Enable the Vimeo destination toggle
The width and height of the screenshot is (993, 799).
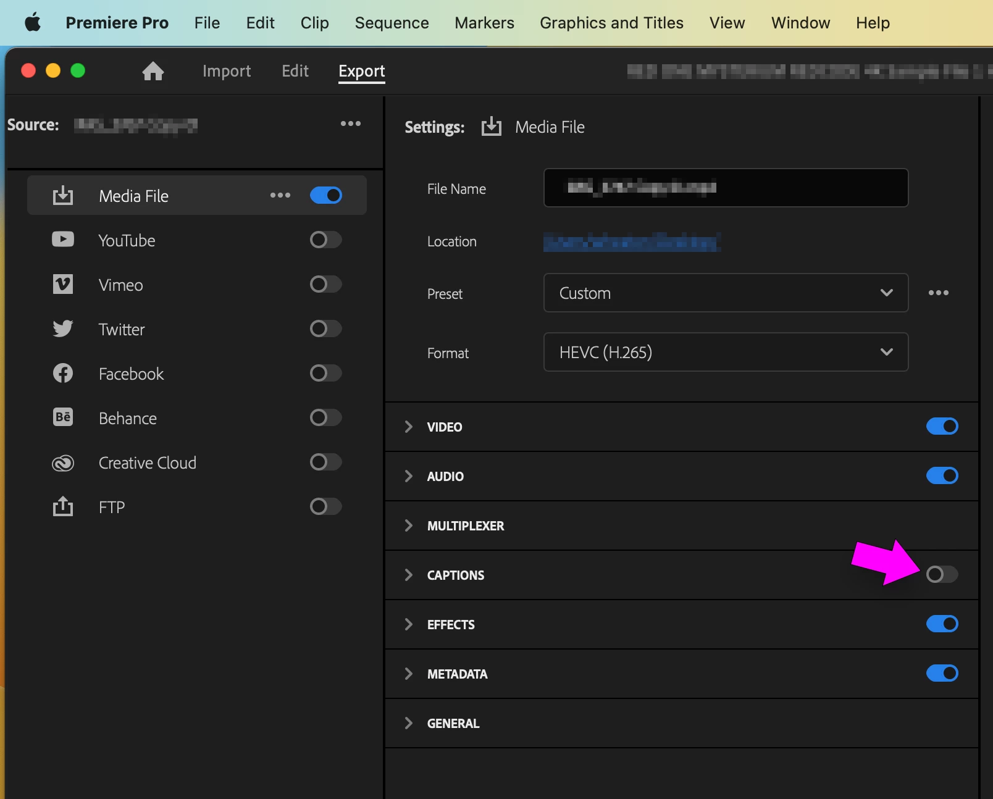pyautogui.click(x=326, y=284)
